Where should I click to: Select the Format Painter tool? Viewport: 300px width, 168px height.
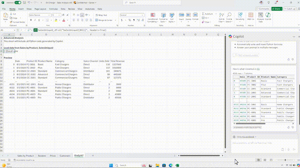click(x=18, y=22)
